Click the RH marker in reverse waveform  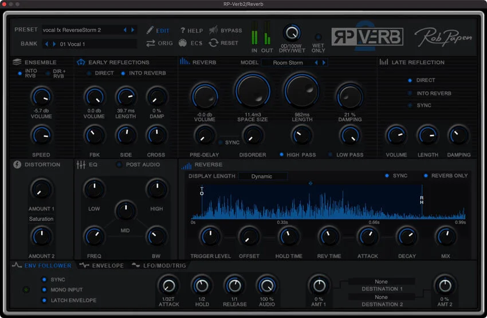pyautogui.click(x=422, y=200)
